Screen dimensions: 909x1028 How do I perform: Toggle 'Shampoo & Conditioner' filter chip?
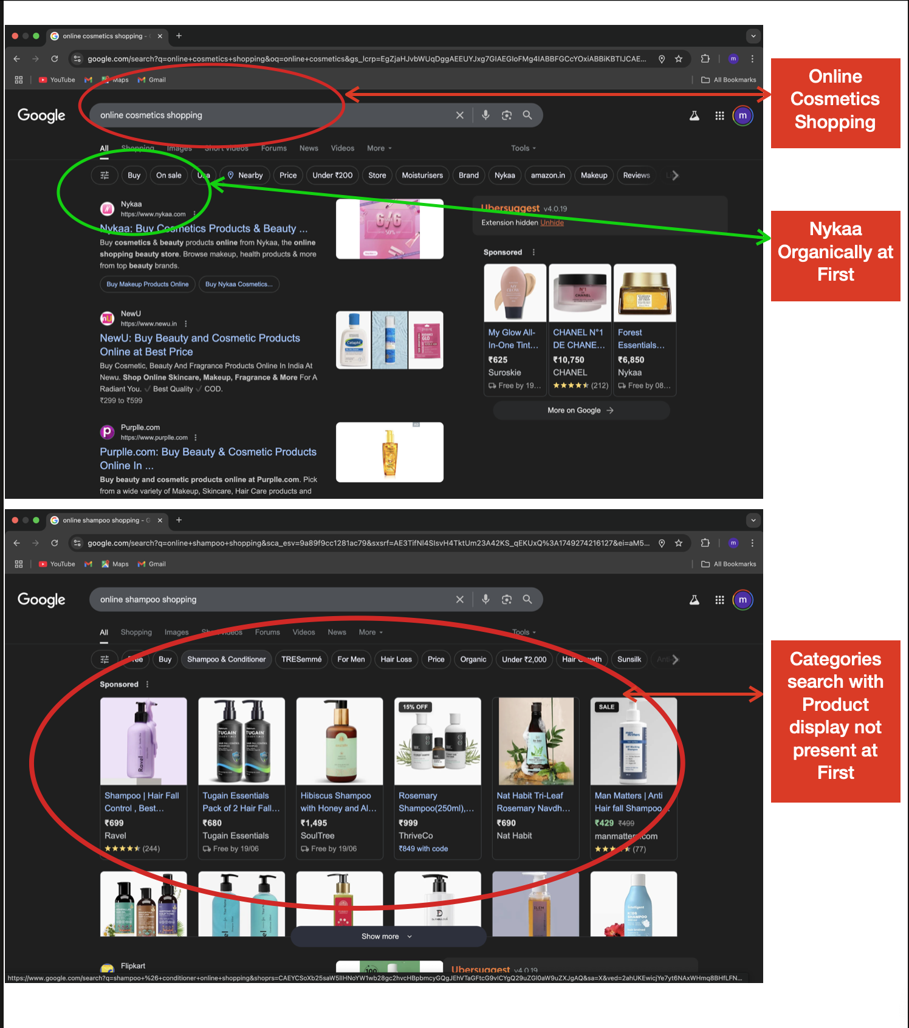[226, 659]
